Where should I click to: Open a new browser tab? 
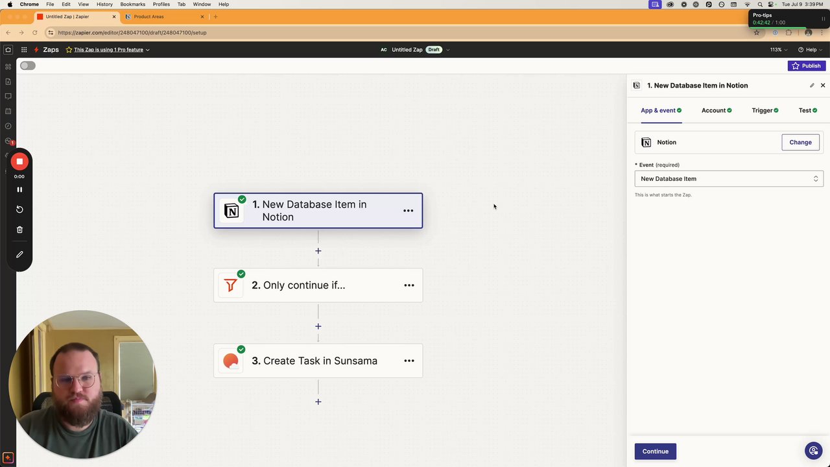coord(215,16)
